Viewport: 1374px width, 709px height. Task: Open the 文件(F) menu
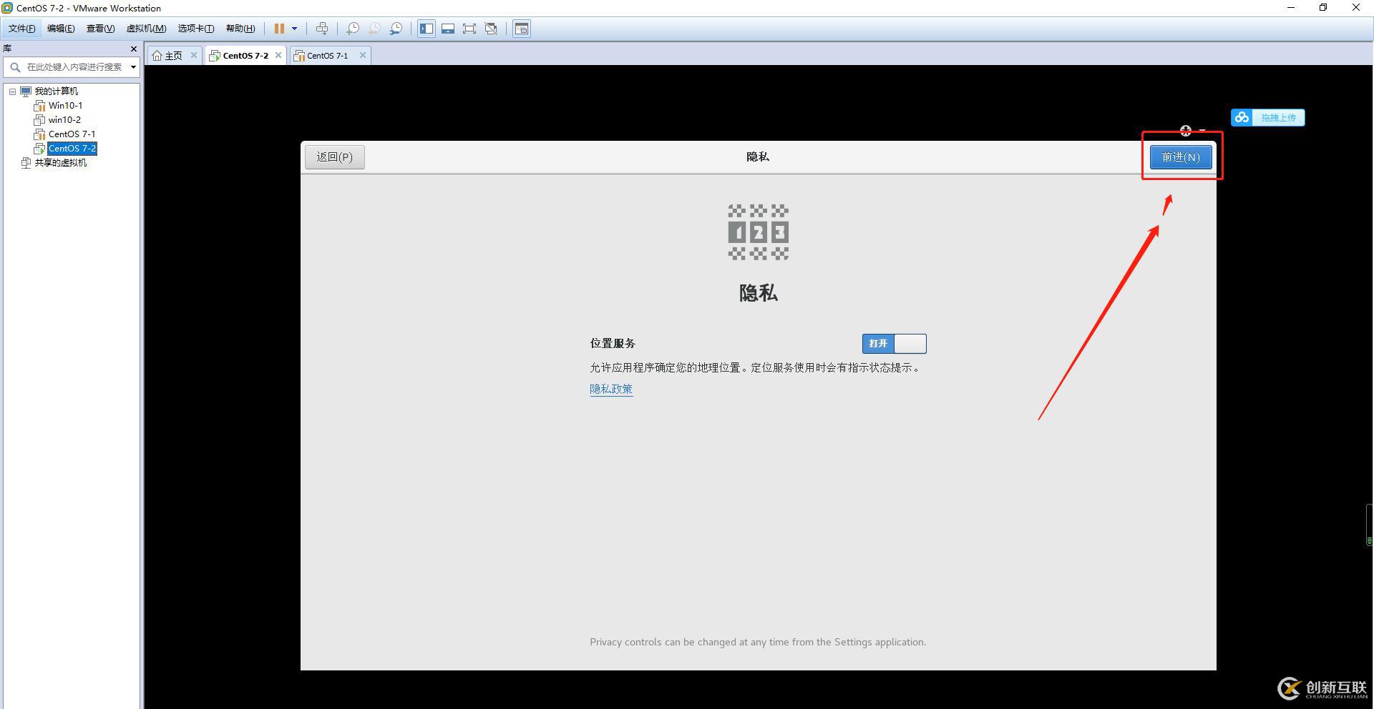click(21, 29)
